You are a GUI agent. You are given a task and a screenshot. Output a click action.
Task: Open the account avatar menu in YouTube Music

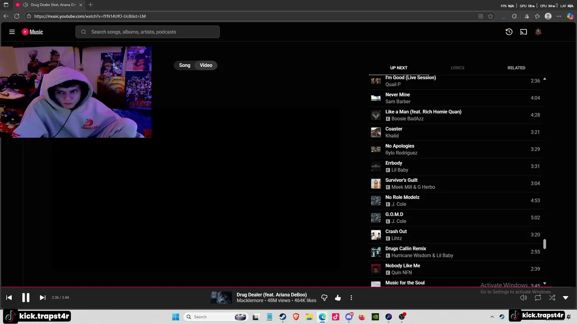tap(538, 32)
